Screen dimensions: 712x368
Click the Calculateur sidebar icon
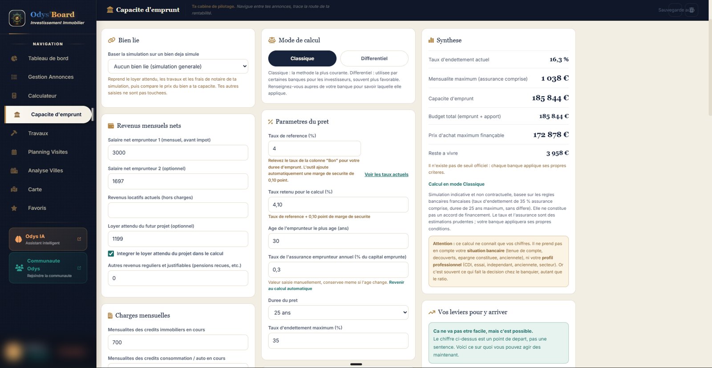pyautogui.click(x=14, y=96)
